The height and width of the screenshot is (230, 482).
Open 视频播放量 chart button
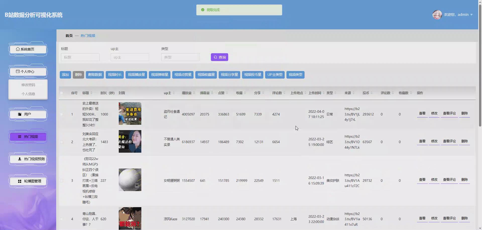pos(136,75)
